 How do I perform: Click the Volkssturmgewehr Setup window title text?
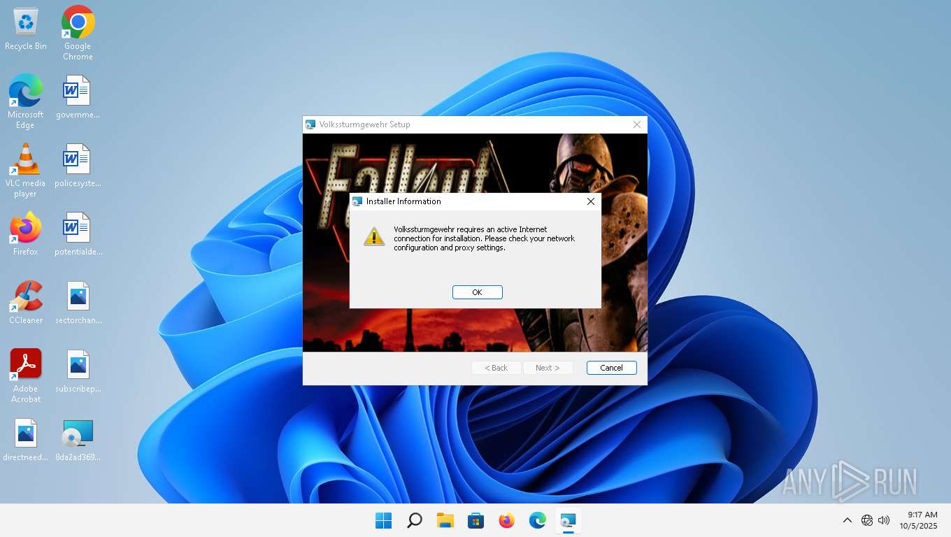click(x=364, y=124)
